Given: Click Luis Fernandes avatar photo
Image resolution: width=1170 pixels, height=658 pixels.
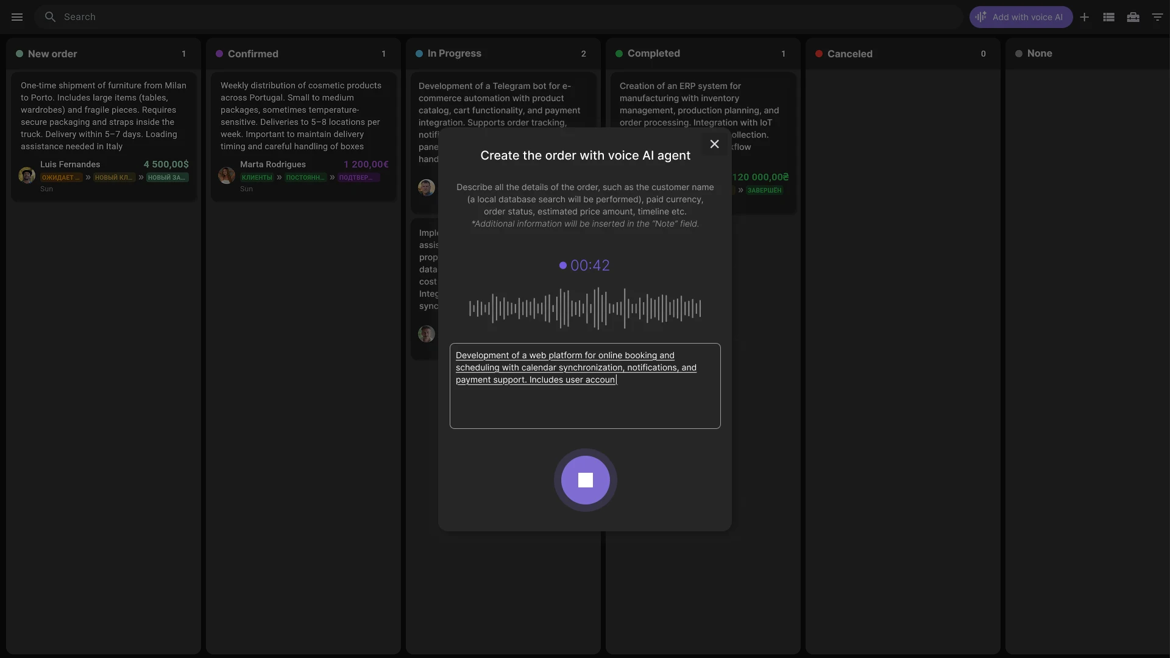Looking at the screenshot, I should (x=26, y=175).
